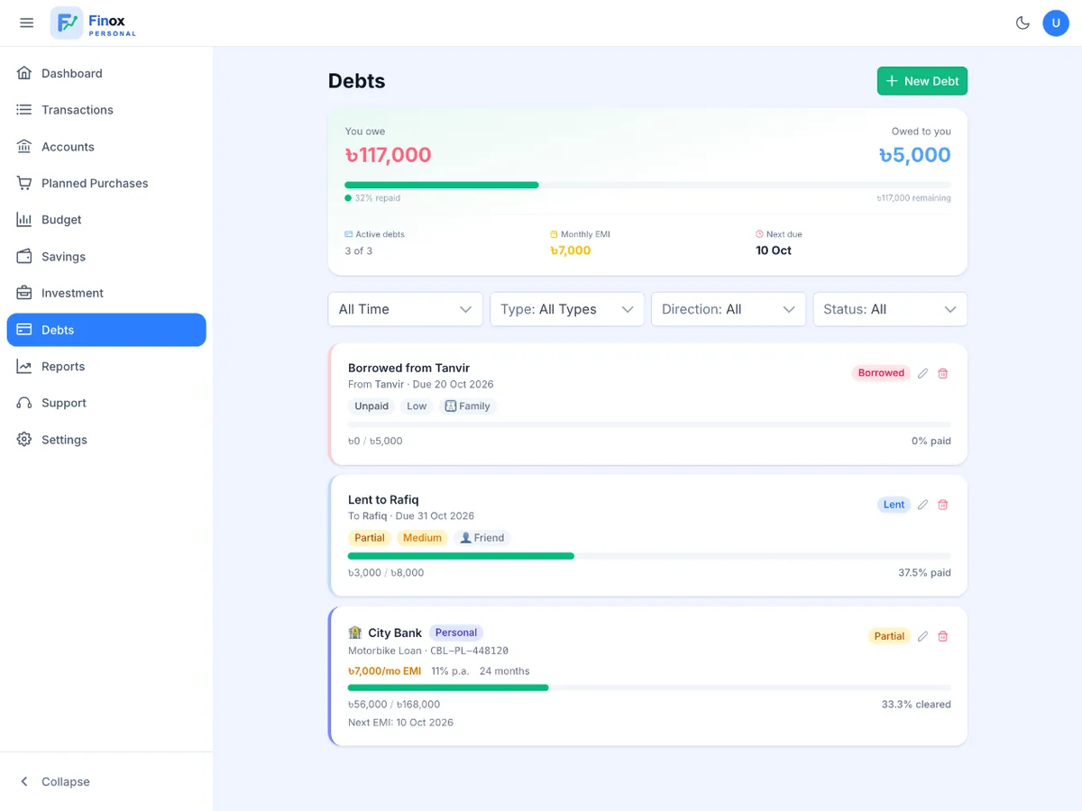Click the Motorbike Loan reference line

click(428, 651)
